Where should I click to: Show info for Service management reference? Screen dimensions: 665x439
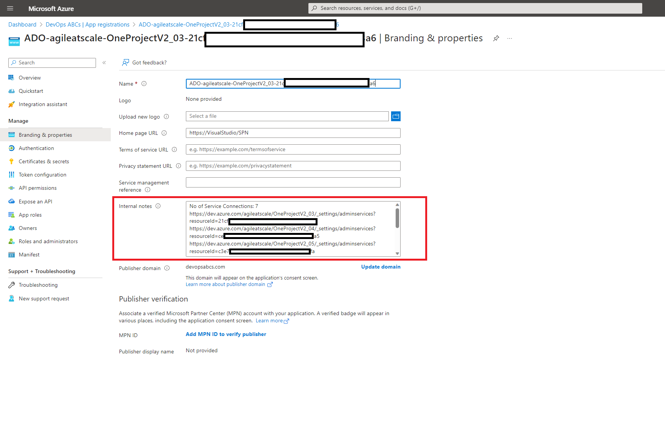pos(148,190)
